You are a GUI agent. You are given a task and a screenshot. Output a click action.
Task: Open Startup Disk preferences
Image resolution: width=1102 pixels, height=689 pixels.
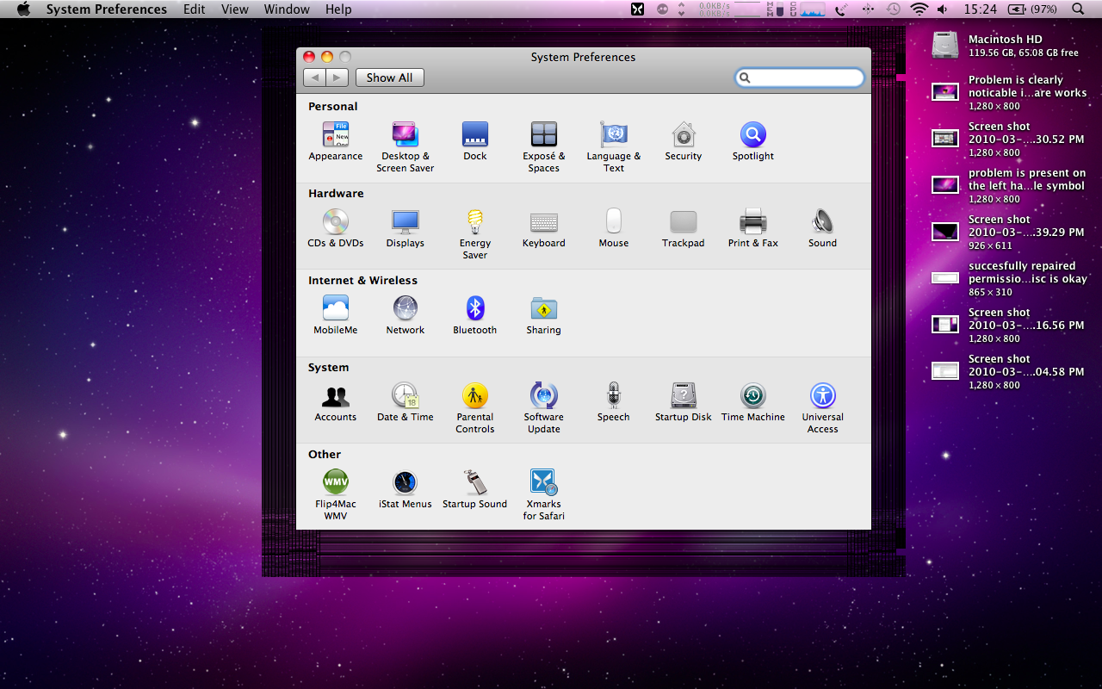click(684, 402)
